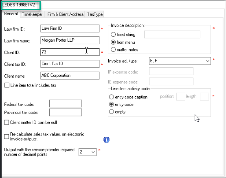
Task: Enable Line item total includes tax
Action: click(x=7, y=85)
